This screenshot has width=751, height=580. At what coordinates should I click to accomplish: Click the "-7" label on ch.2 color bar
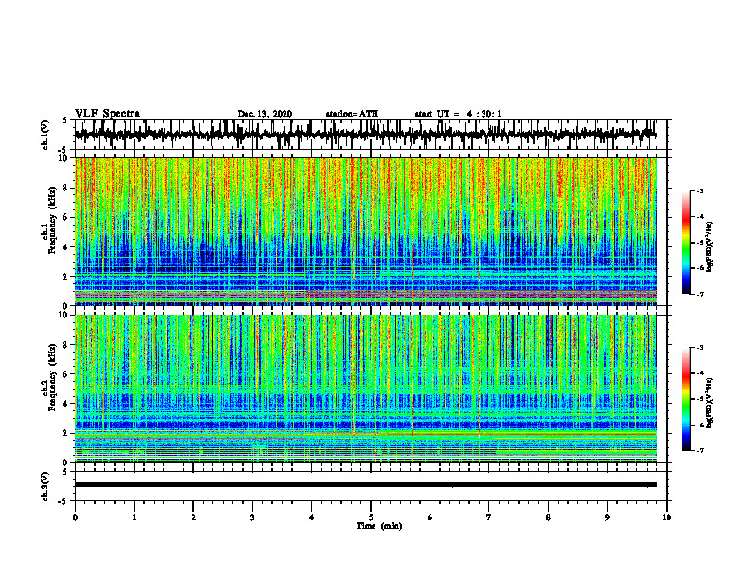700,450
